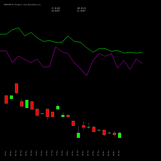This screenshot has width=161, height=161.
Task: Click the 24 Nov date label
Action: (78, 153)
